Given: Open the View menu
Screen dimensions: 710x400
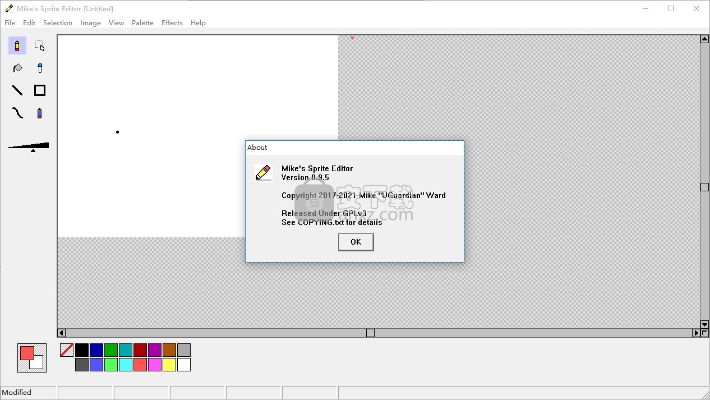Looking at the screenshot, I should (x=116, y=23).
